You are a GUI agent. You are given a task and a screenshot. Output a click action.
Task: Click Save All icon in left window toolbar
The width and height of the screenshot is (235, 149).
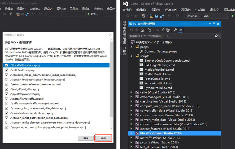[x=27, y=14]
